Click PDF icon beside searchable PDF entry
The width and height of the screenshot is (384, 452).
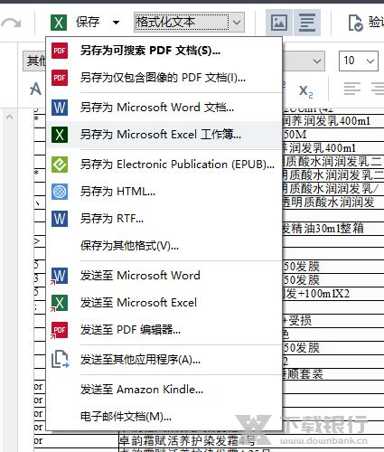point(60,51)
